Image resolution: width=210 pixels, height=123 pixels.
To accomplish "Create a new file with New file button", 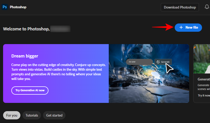I will pyautogui.click(x=188, y=28).
